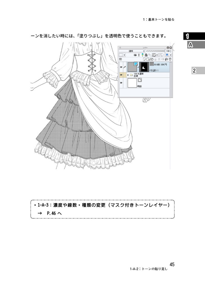The width and height of the screenshot is (205, 288).
Task: Hide the べた塗り 1 tone layer
Action: click(121, 67)
